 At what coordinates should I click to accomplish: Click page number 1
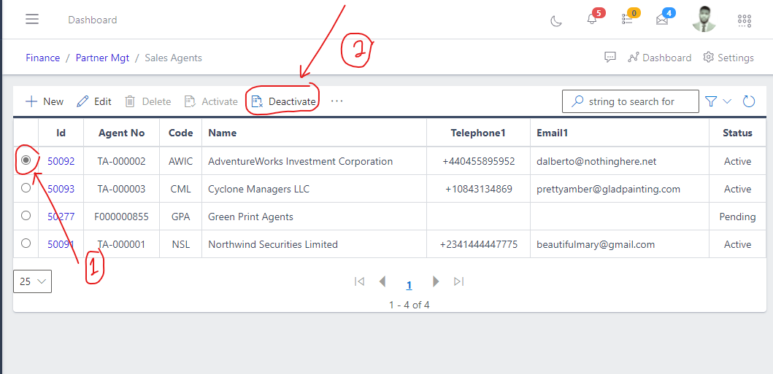click(x=409, y=285)
